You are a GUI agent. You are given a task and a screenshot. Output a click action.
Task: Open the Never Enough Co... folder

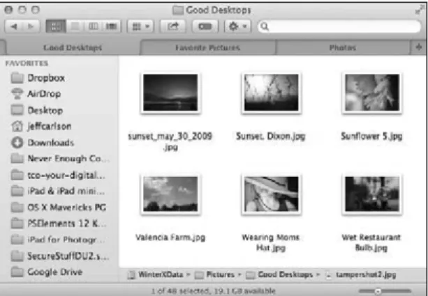point(60,159)
